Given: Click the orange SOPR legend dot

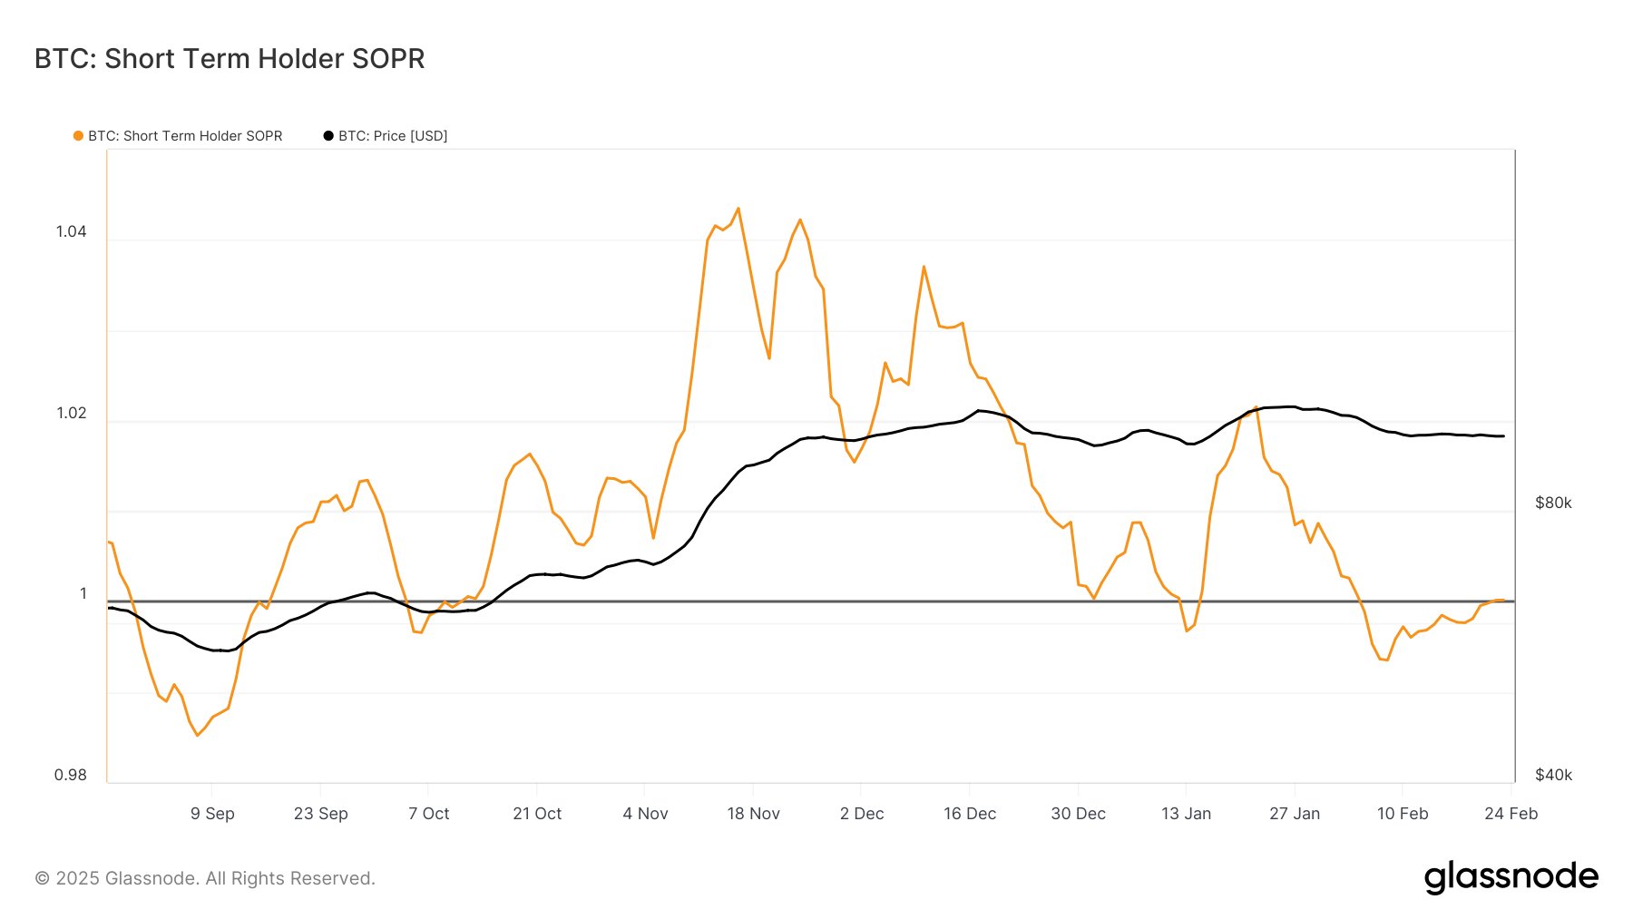Looking at the screenshot, I should point(78,136).
